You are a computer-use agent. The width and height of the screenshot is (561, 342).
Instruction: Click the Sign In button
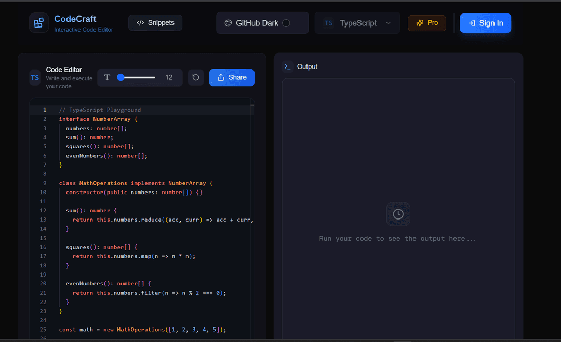pyautogui.click(x=485, y=23)
